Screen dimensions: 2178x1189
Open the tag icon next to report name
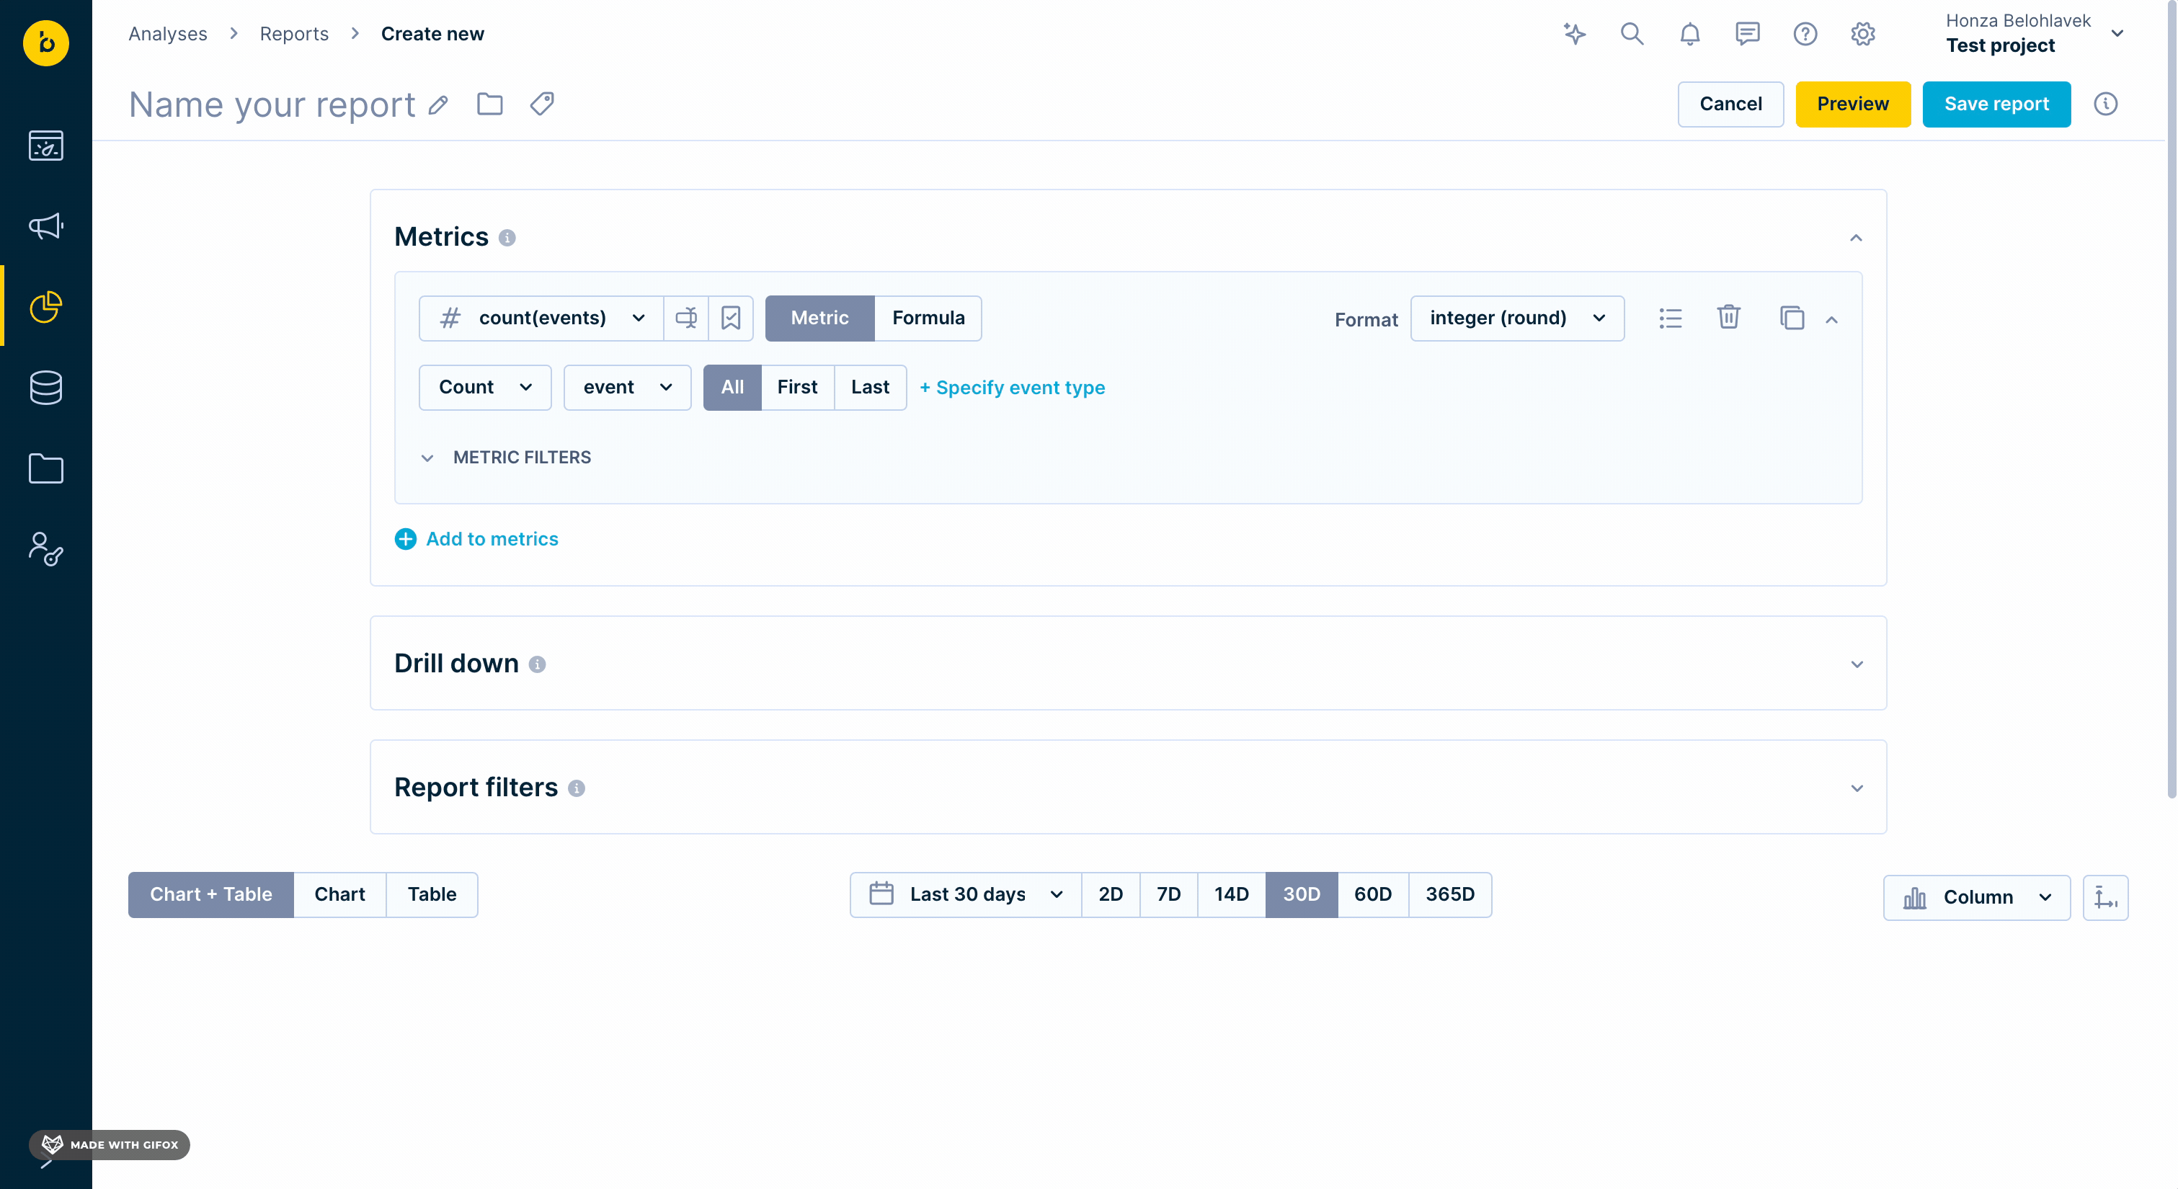[x=542, y=104]
